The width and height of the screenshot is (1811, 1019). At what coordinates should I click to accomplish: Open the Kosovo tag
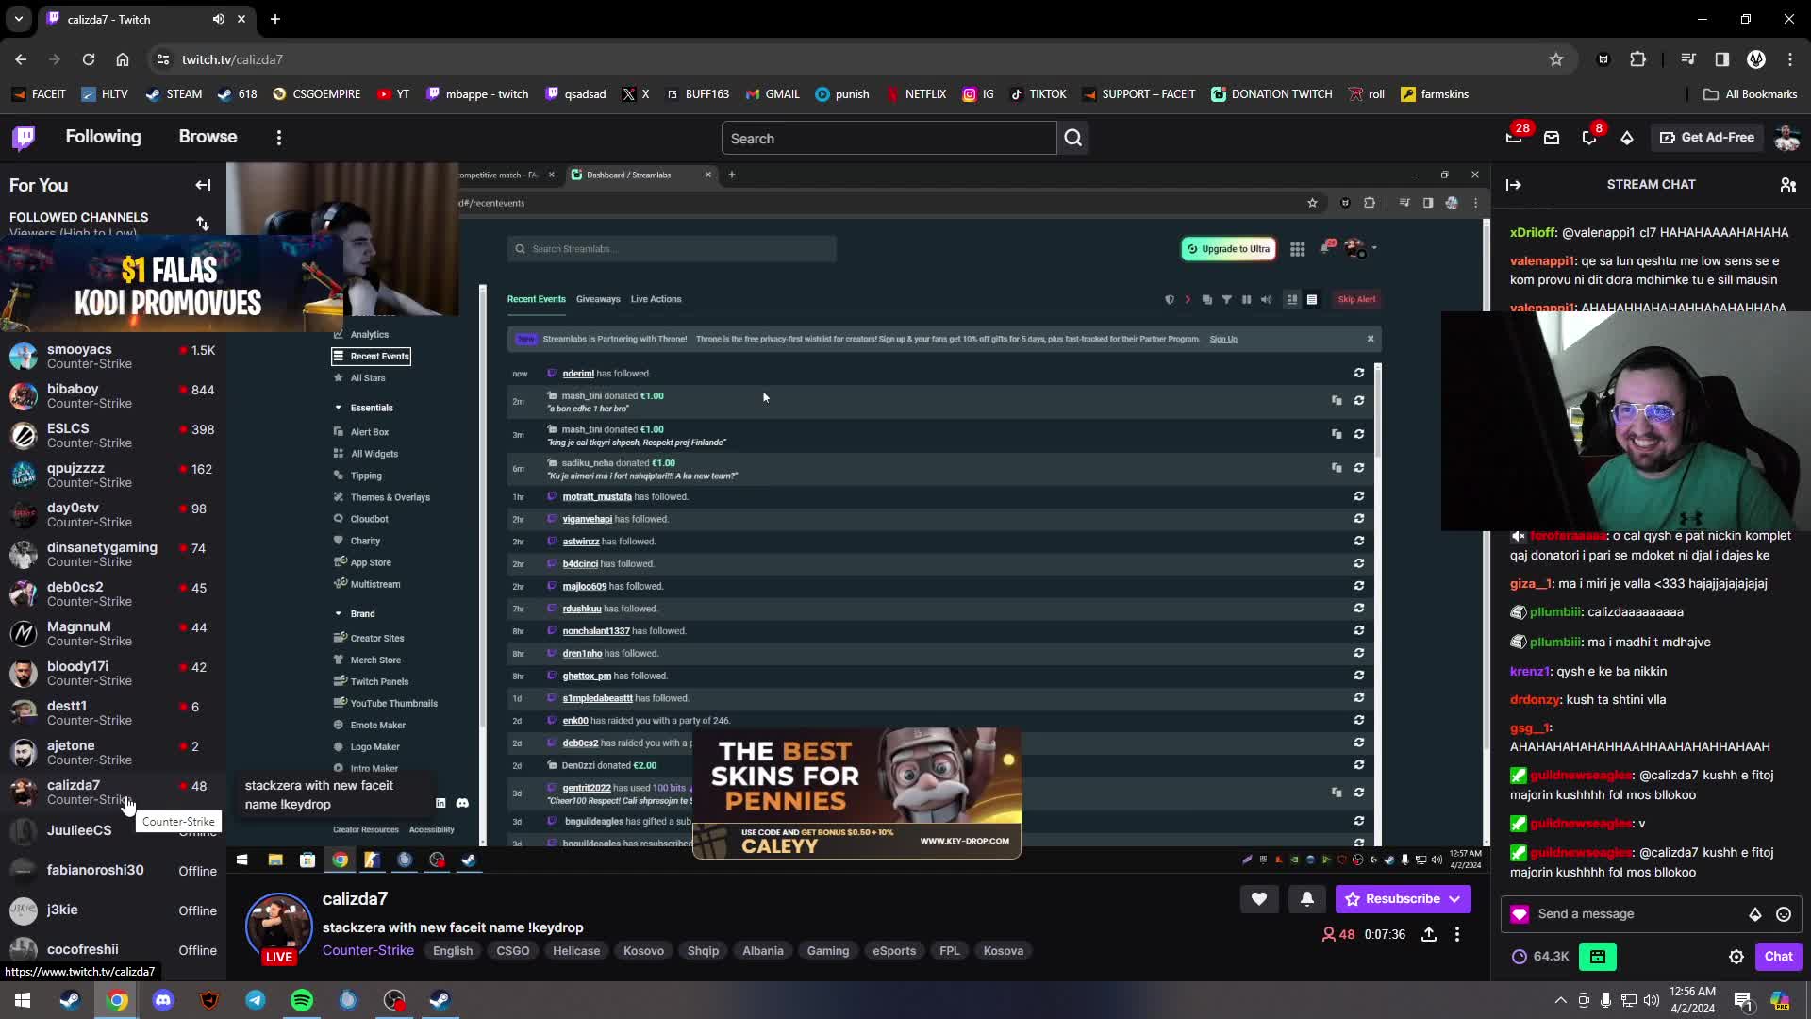click(643, 951)
